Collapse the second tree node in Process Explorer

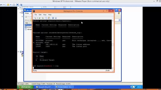point(20,13)
